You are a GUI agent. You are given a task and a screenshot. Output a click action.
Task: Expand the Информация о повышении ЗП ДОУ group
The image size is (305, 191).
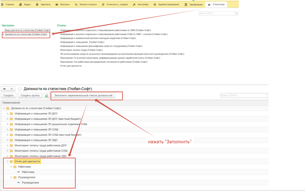pyautogui.click(x=7, y=114)
